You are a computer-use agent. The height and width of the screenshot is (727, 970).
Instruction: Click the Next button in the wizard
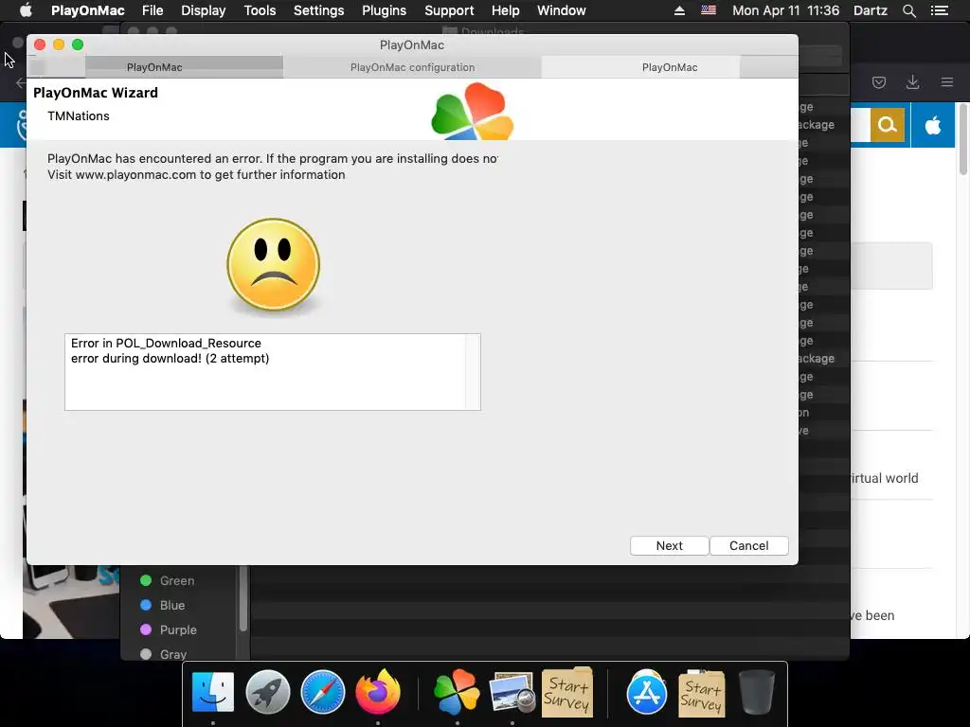669,546
